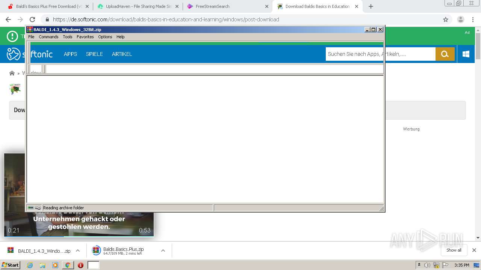Click the network tray icon
The height and width of the screenshot is (270, 481).
(x=436, y=265)
